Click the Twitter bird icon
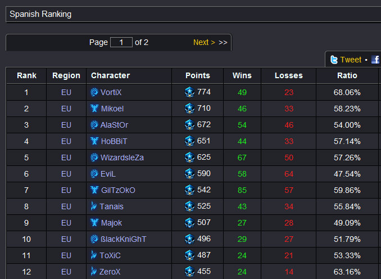 (x=334, y=60)
